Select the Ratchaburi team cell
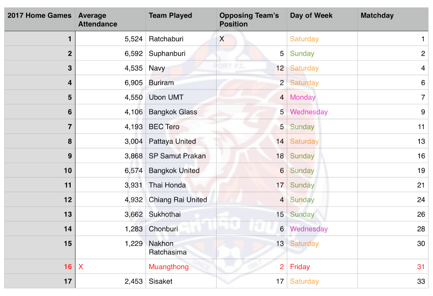Image resolution: width=433 pixels, height=296 pixels. tap(181, 39)
